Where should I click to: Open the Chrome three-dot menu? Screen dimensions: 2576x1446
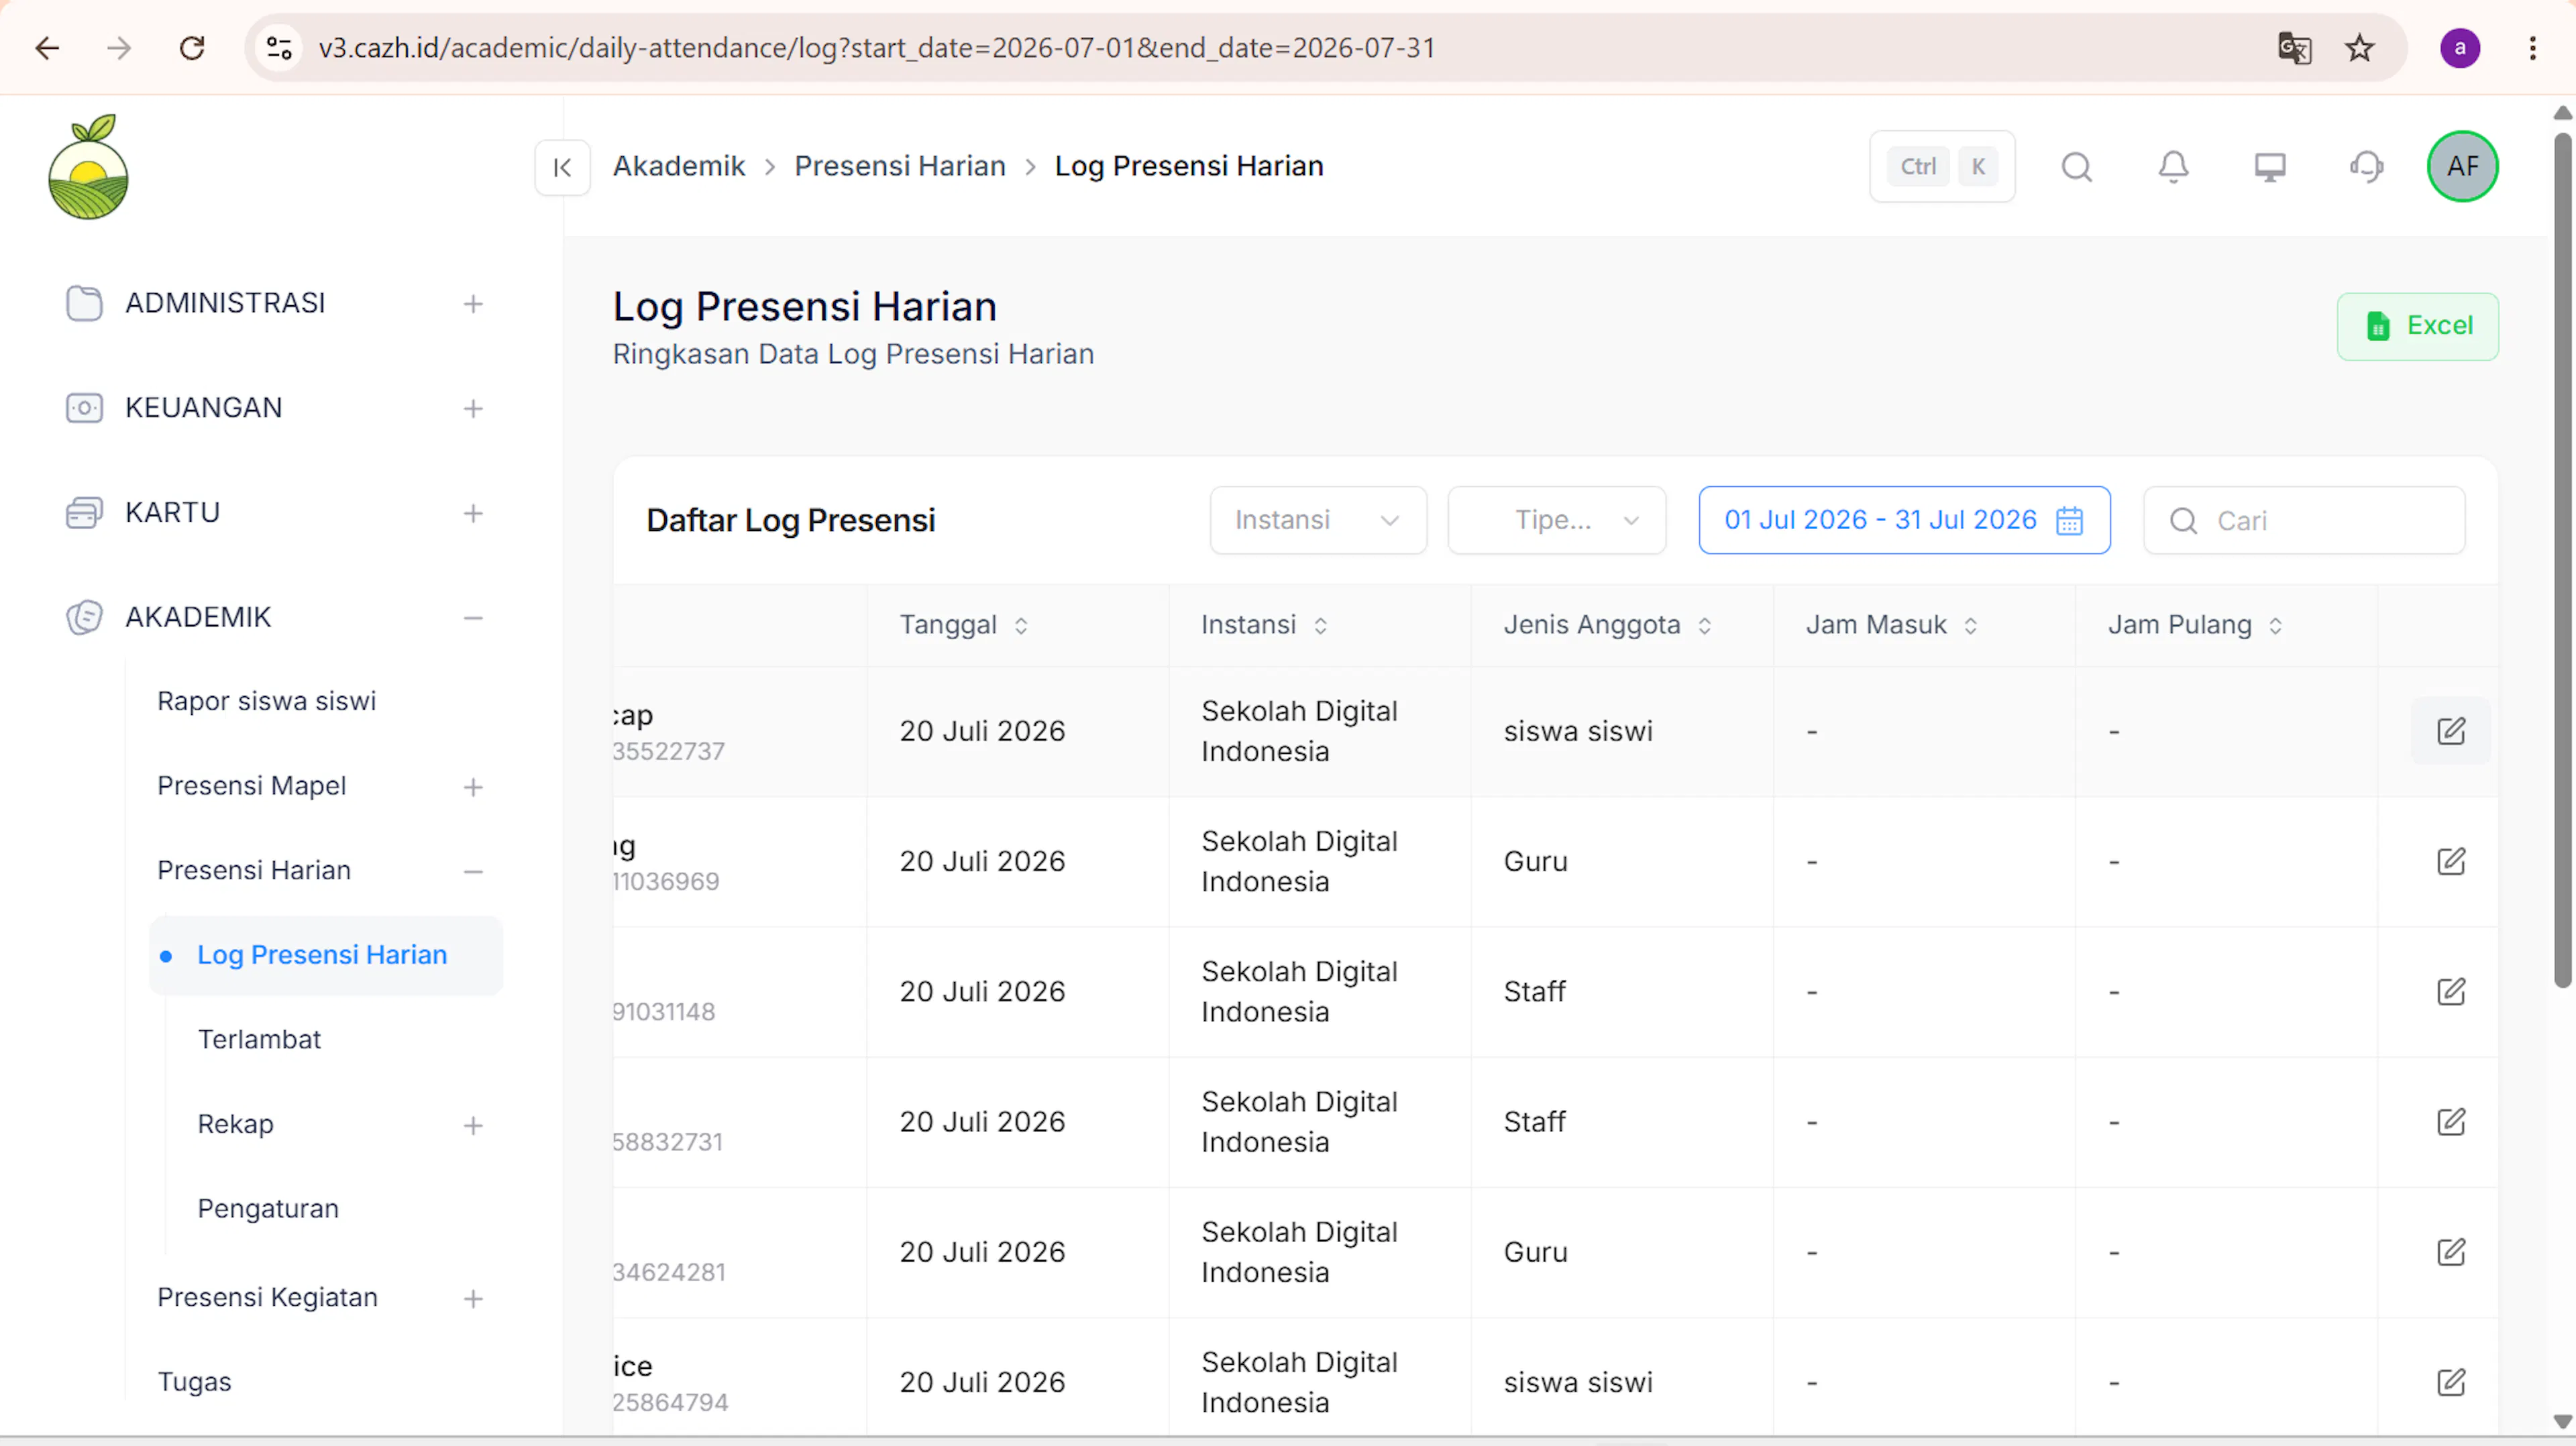coord(2533,48)
